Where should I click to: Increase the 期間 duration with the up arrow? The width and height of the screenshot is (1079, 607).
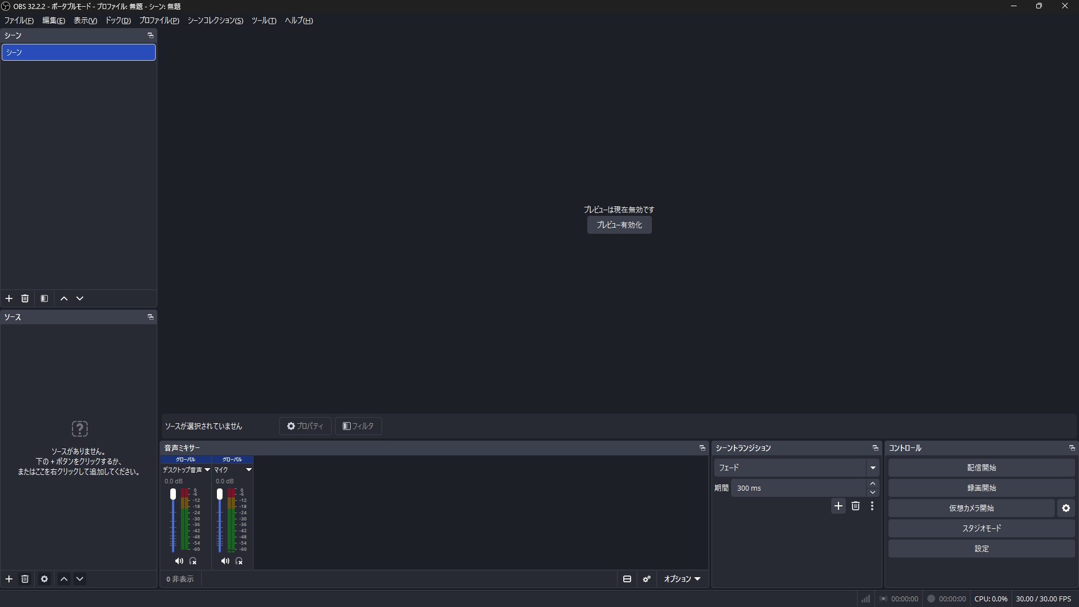click(873, 484)
